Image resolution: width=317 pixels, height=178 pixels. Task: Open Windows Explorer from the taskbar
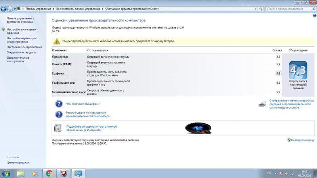point(21,174)
